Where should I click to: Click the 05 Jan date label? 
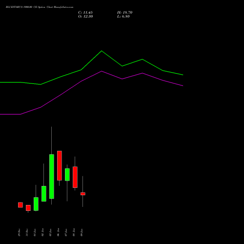tap(50, 232)
